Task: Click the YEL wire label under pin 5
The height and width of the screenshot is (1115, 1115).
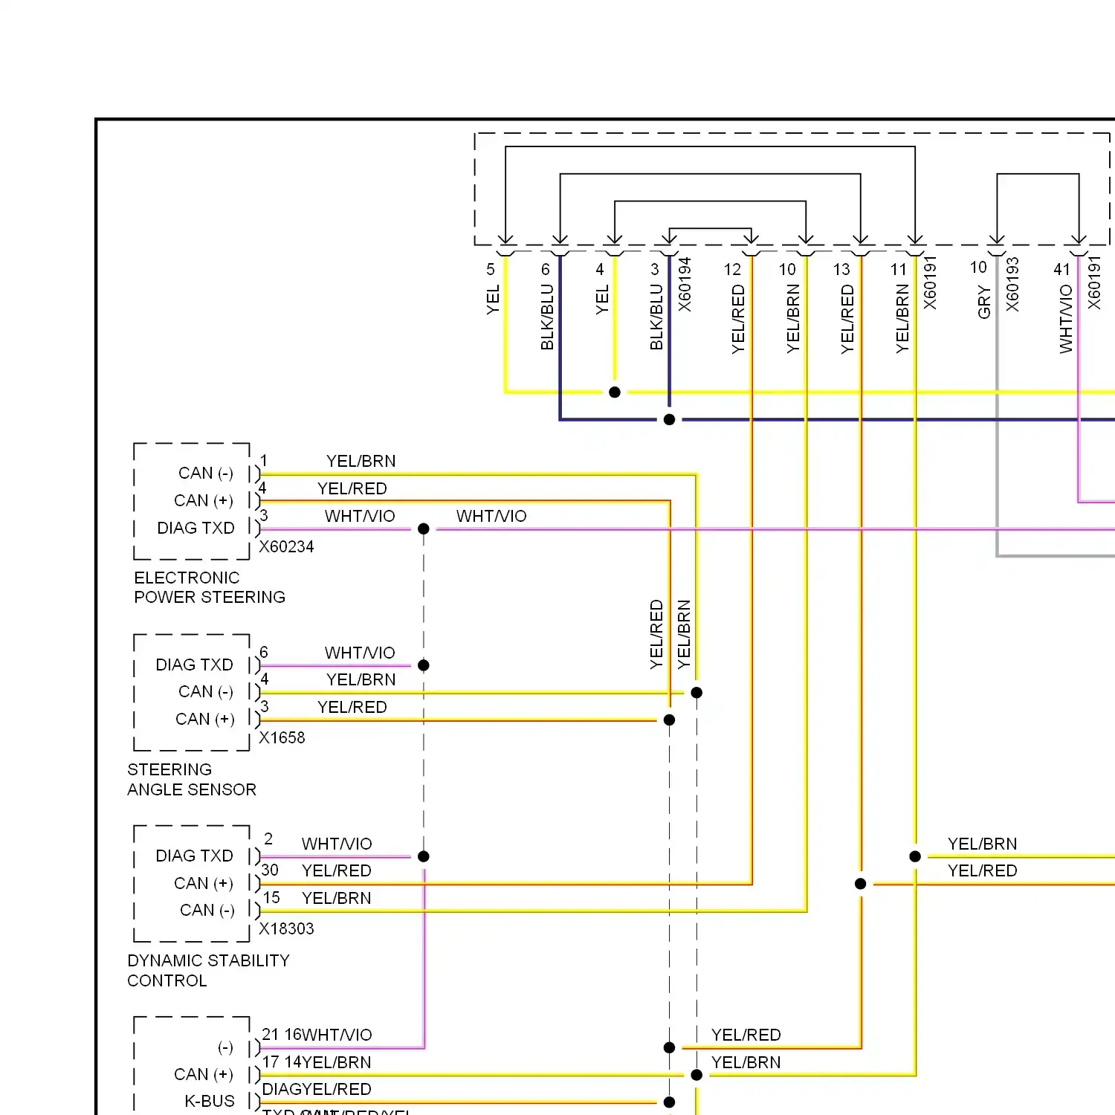Action: pyautogui.click(x=493, y=300)
